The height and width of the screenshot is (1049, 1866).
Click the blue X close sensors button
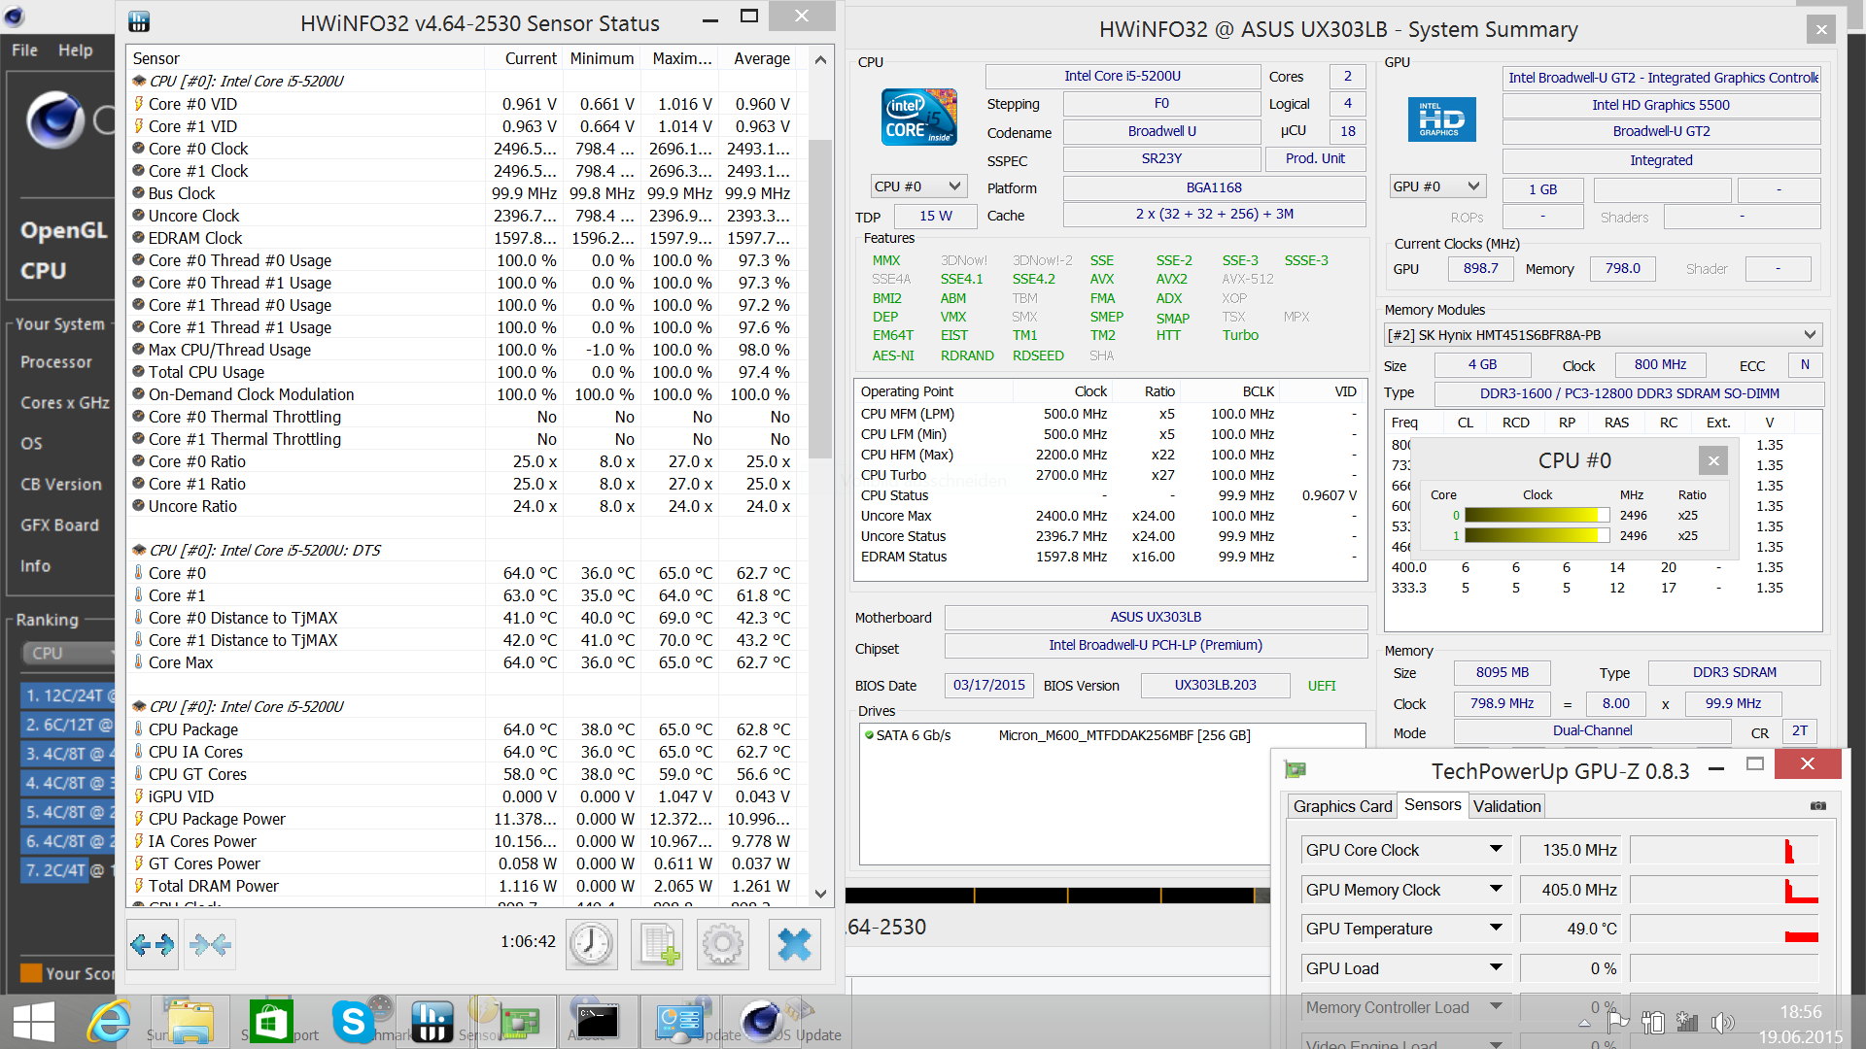(794, 944)
